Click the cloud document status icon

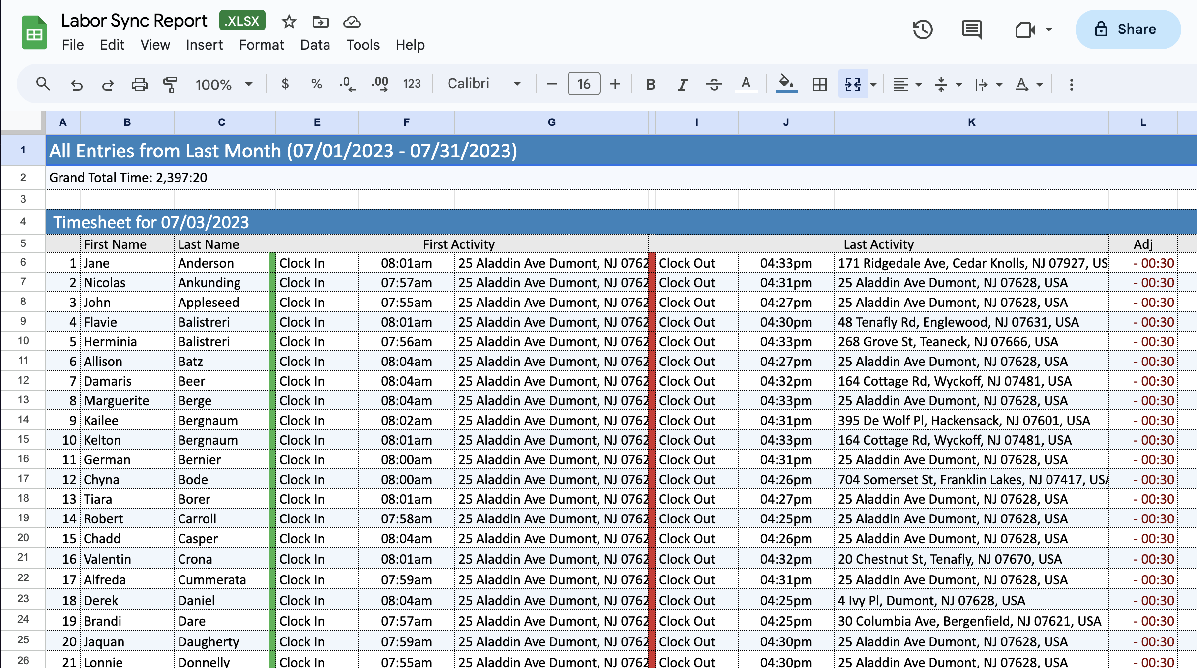(x=352, y=22)
